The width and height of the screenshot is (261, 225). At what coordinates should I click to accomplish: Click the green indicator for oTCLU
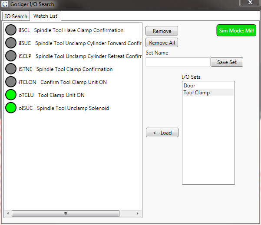pos(11,95)
